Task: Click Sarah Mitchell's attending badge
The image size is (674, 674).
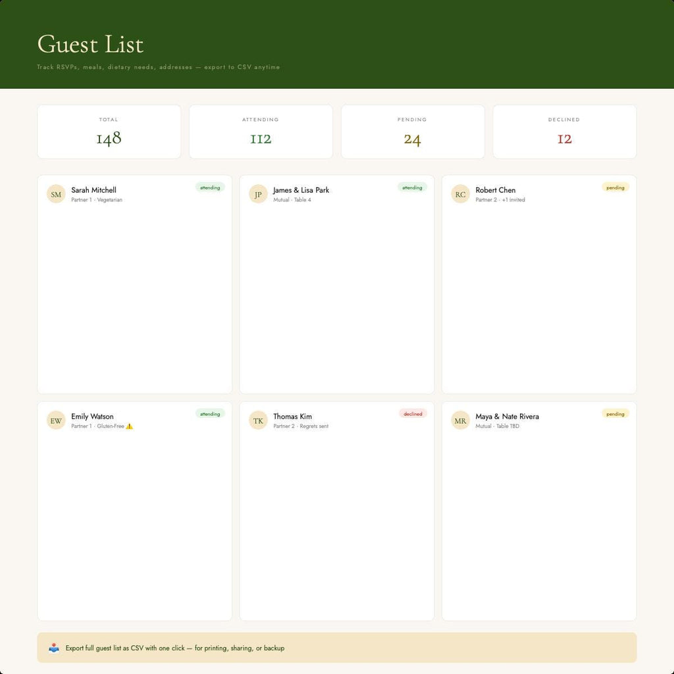Action: click(x=210, y=188)
